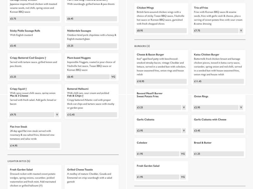Viewport: 253px width, 189px height.
Task: Open the Nidderdale Sausages item title
Action: click(79, 31)
